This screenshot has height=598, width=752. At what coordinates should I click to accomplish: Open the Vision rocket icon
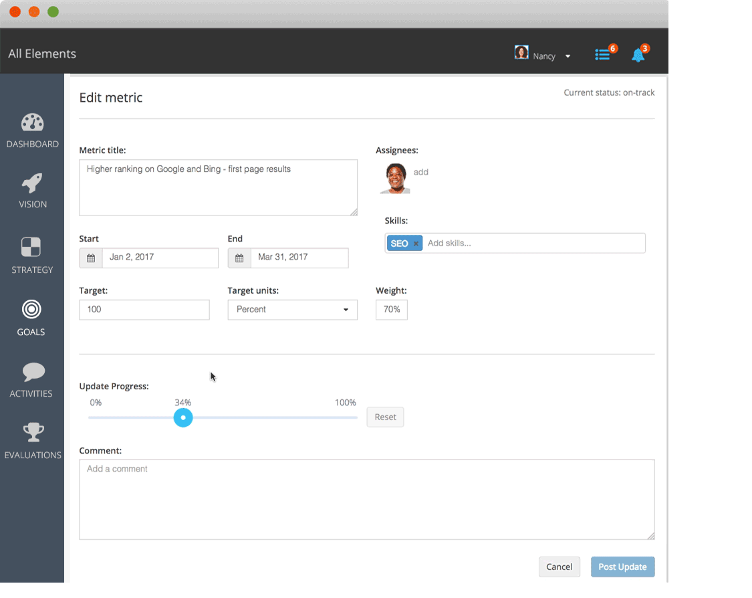coord(32,183)
